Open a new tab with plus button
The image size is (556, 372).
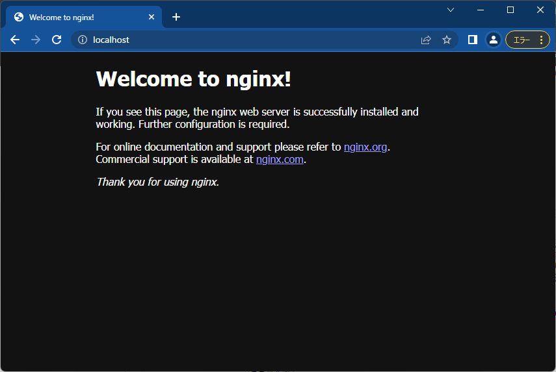(176, 17)
